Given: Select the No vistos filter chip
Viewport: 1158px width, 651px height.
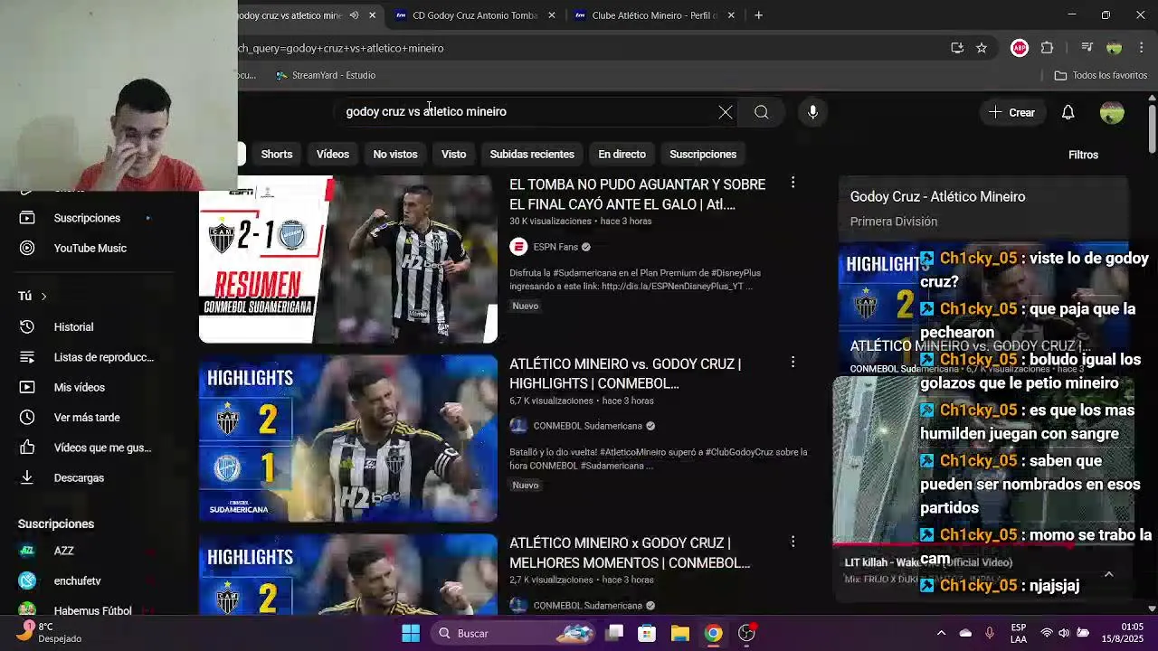Looking at the screenshot, I should point(395,155).
